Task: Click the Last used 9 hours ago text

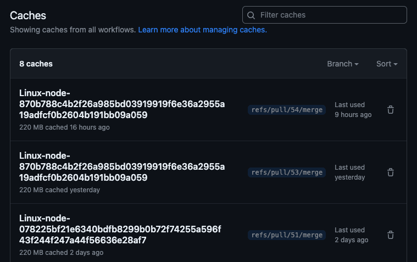Action: 353,110
